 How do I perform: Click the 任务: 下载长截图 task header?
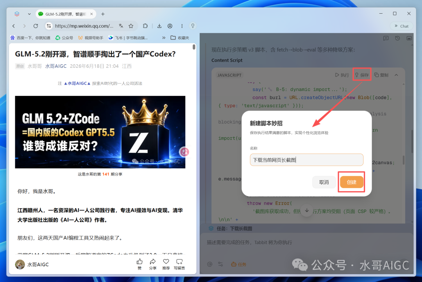click(x=234, y=229)
